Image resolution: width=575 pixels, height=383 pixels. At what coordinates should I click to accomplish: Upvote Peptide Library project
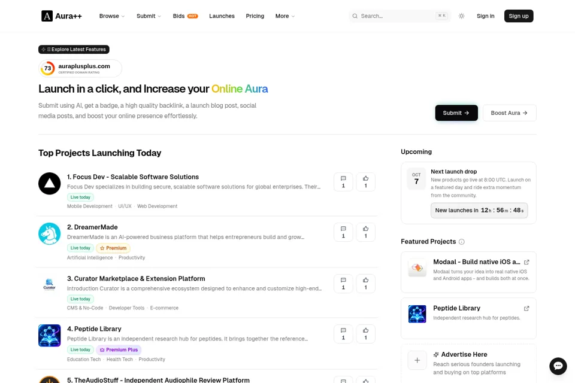[365, 333]
